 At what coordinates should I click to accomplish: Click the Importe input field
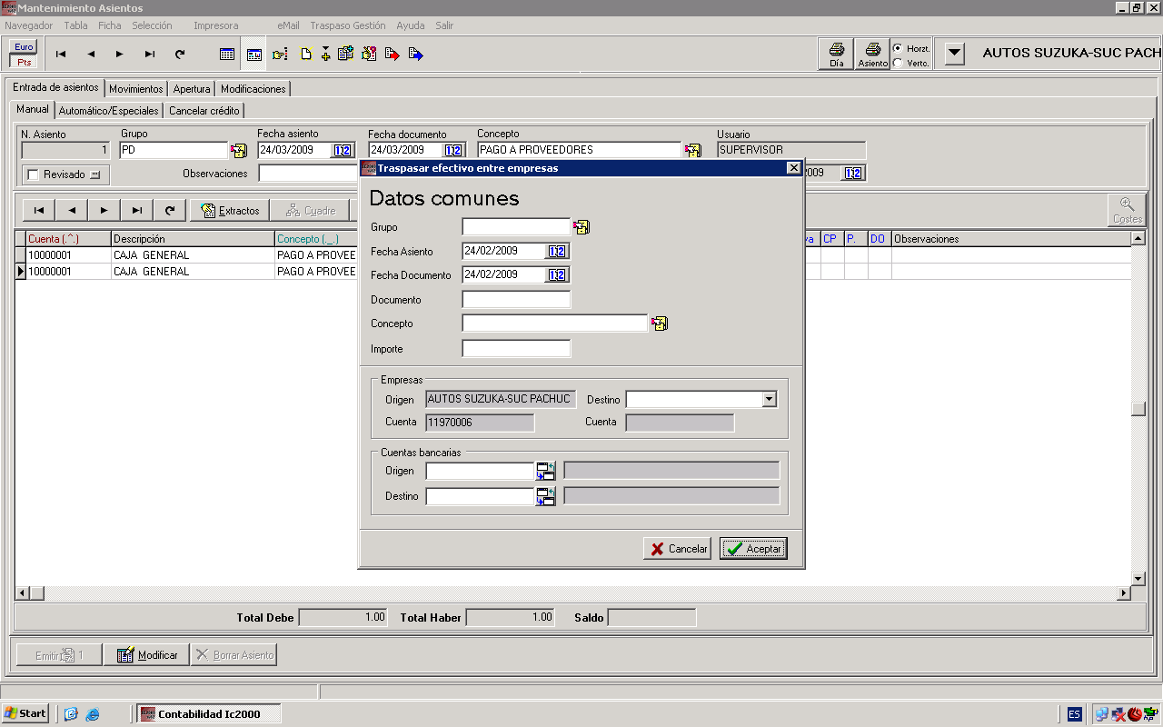(516, 349)
